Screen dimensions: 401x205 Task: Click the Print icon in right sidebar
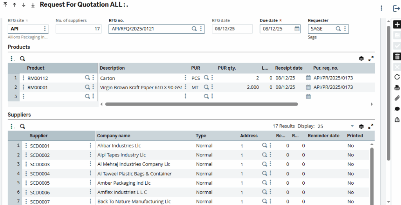click(397, 88)
